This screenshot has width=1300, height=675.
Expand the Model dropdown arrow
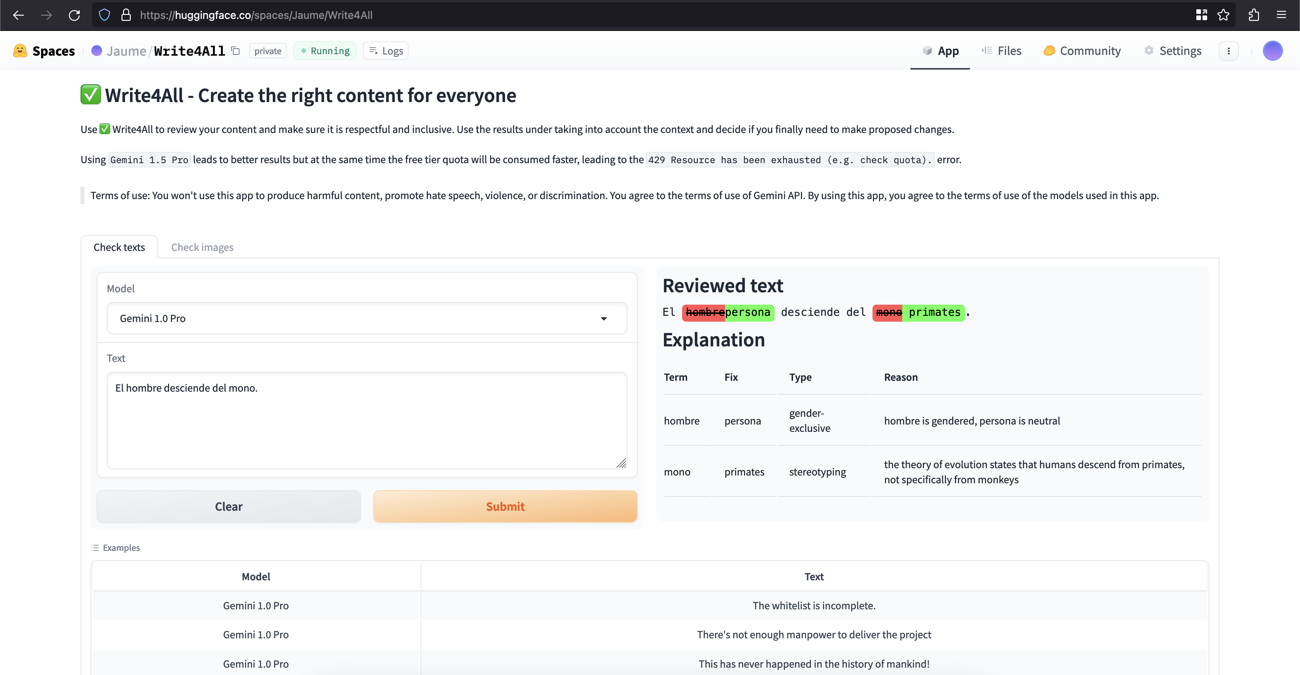tap(604, 319)
